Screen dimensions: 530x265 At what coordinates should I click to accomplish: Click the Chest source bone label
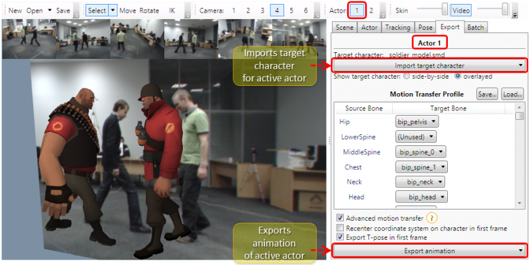[353, 167]
